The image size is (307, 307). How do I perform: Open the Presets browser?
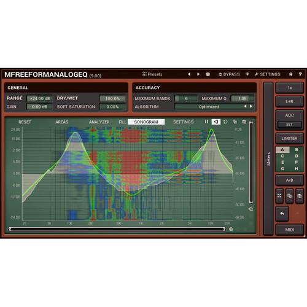pyautogui.click(x=152, y=74)
